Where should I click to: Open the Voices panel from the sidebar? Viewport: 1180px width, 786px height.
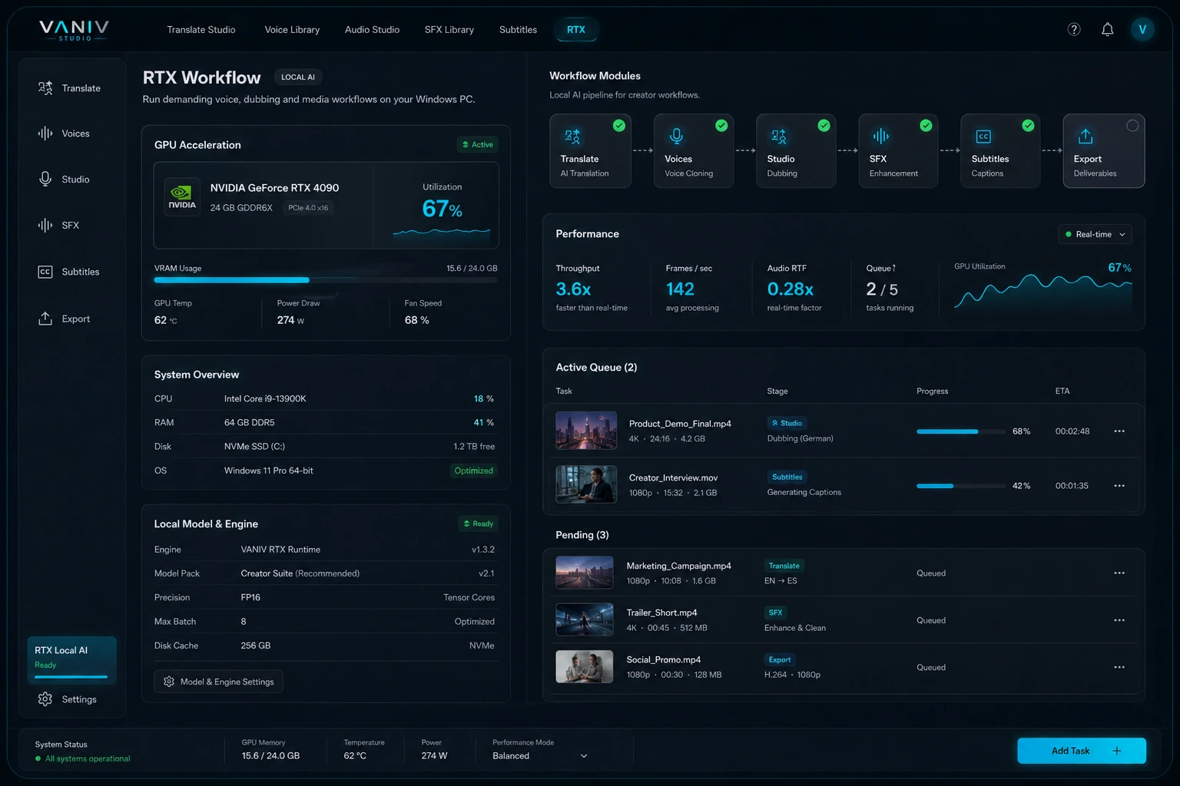coord(46,133)
